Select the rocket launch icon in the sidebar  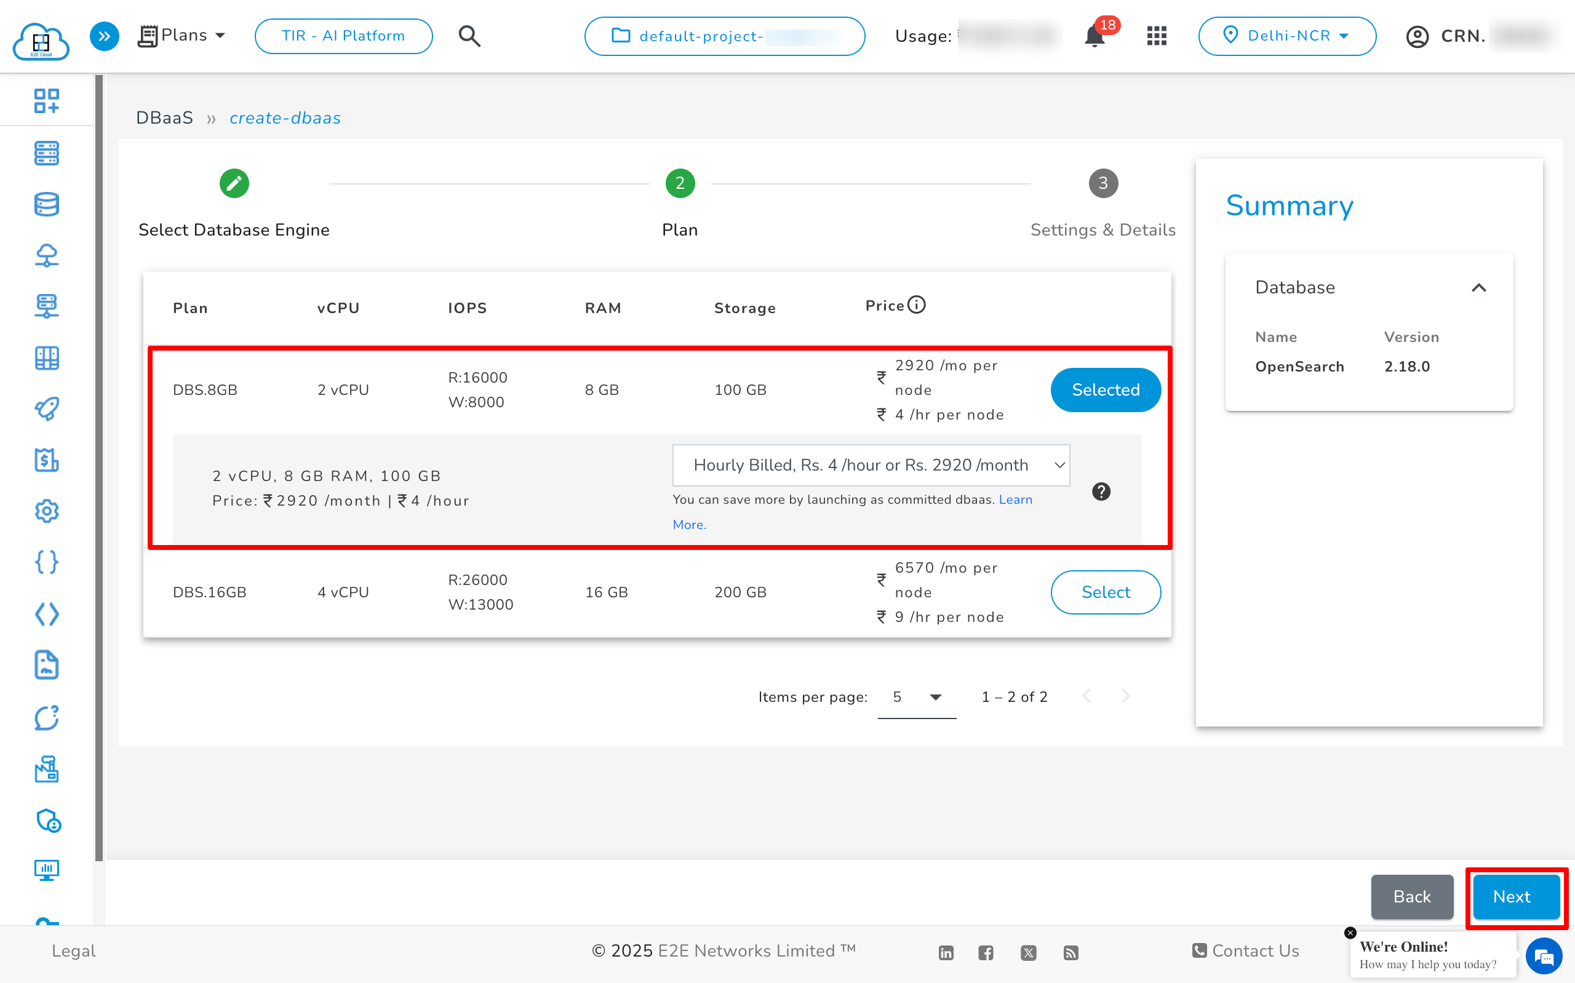46,408
